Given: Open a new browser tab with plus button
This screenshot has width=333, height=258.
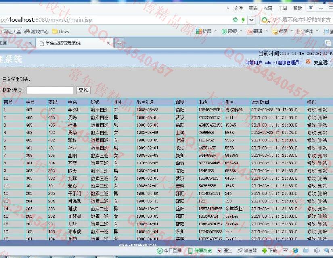Looking at the screenshot, I should [x=119, y=43].
